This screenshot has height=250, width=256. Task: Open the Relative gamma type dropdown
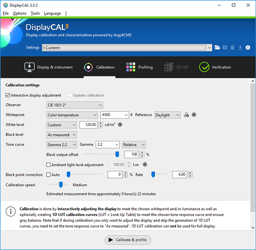click(x=134, y=145)
